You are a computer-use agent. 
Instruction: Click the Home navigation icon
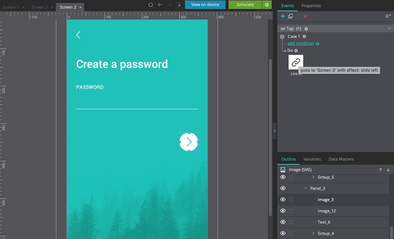click(x=150, y=5)
